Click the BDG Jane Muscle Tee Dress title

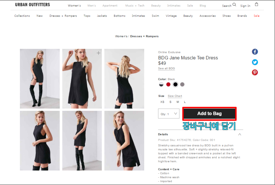(x=188, y=58)
